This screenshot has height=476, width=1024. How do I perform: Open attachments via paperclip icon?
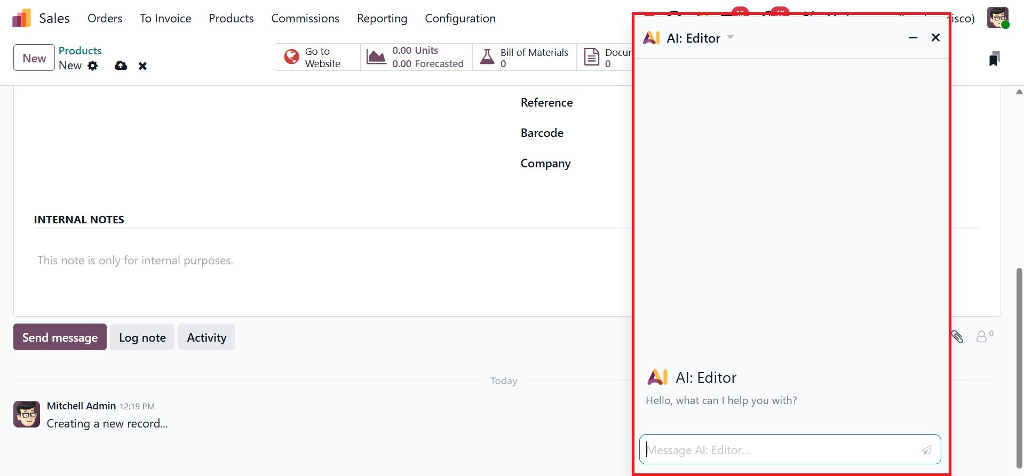coord(957,336)
